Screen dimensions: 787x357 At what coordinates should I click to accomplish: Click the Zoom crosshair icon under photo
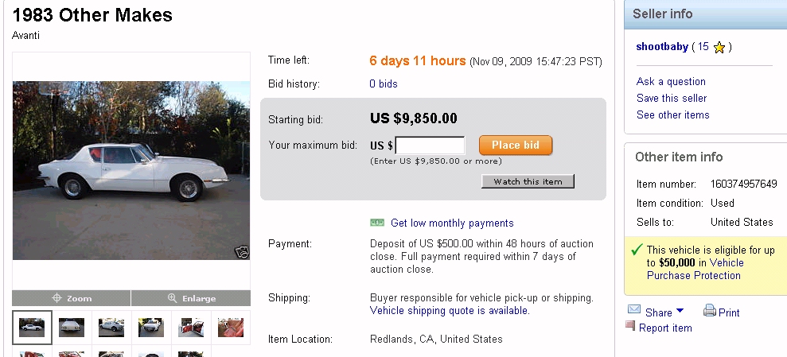click(57, 298)
